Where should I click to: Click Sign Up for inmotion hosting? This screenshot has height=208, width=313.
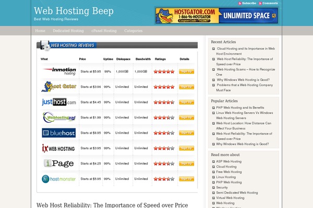pos(186,71)
